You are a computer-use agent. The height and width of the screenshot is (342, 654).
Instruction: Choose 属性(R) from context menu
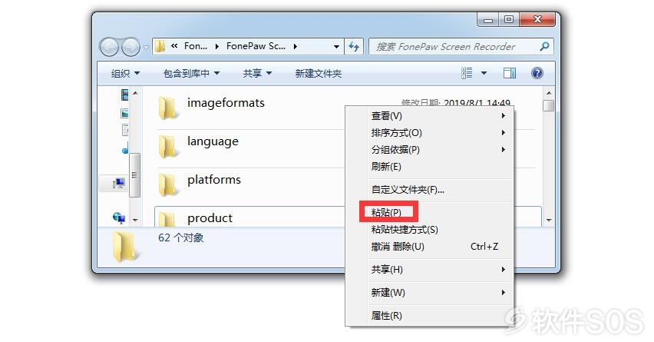click(430, 315)
